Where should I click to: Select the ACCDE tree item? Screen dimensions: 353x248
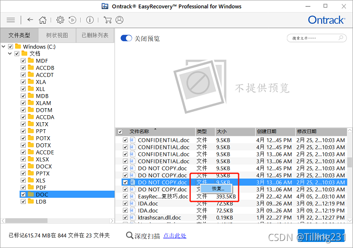pyautogui.click(x=45, y=152)
